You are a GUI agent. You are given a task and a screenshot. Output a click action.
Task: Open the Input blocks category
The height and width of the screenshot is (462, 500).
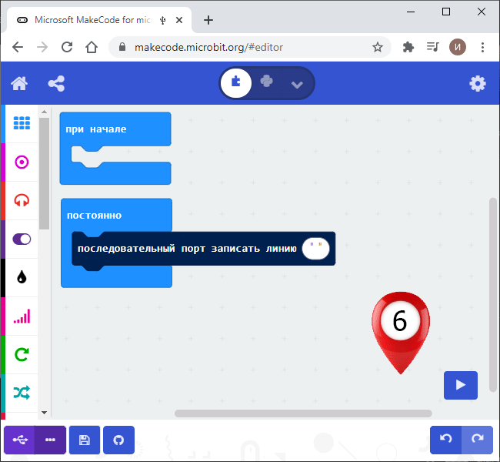point(22,162)
